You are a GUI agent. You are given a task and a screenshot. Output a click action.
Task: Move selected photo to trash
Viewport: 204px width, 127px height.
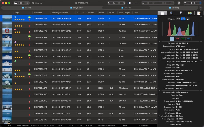pos(179,3)
